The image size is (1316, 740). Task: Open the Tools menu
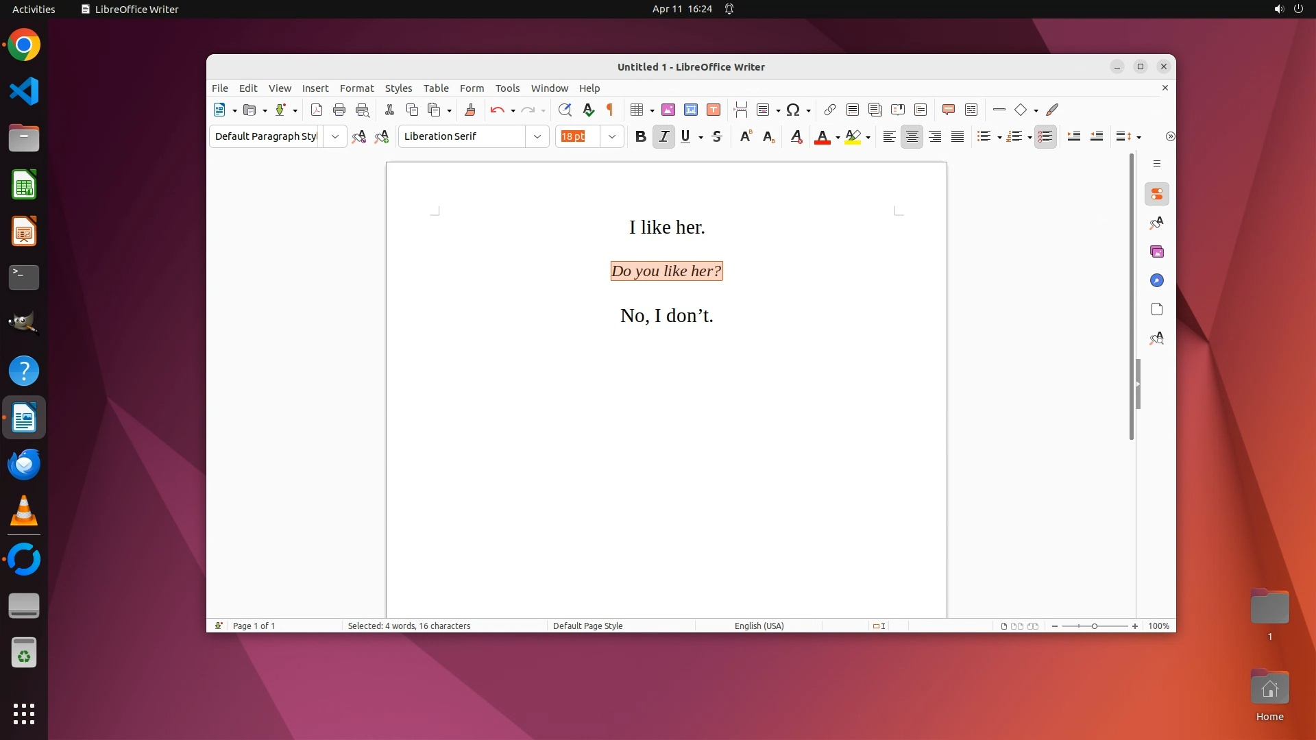[507, 88]
